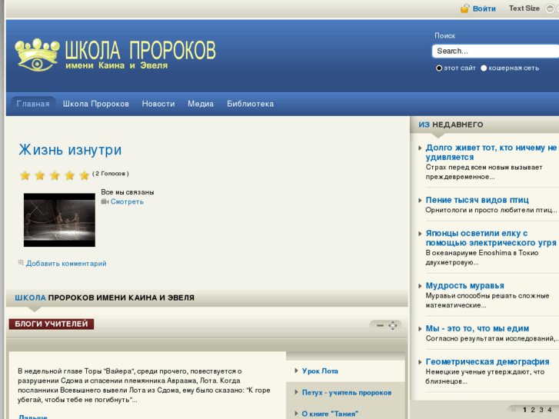Viewport: 559px width, 419px height.
Task: Go to page 1 in pagination
Action: pyautogui.click(x=524, y=410)
